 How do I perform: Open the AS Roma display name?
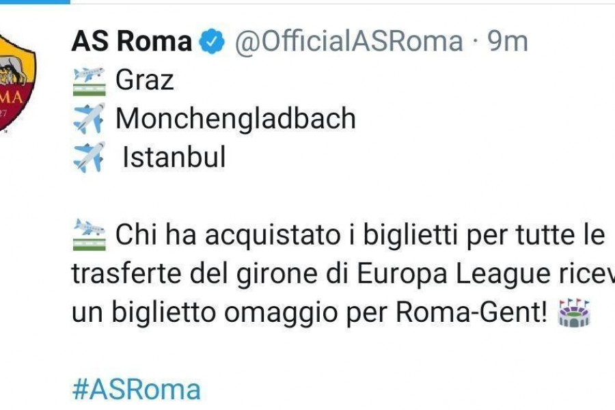[131, 41]
